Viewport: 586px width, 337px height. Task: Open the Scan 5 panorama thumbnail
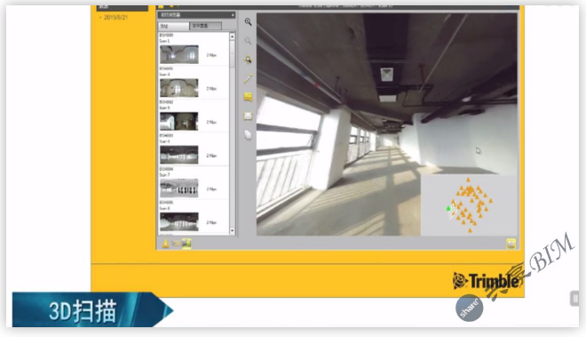click(179, 121)
